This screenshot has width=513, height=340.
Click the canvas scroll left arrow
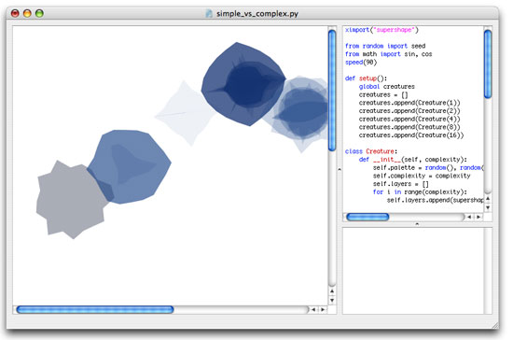[x=313, y=309]
